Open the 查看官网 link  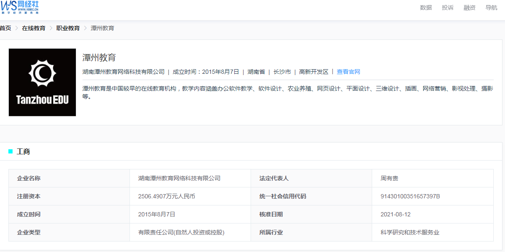point(348,72)
